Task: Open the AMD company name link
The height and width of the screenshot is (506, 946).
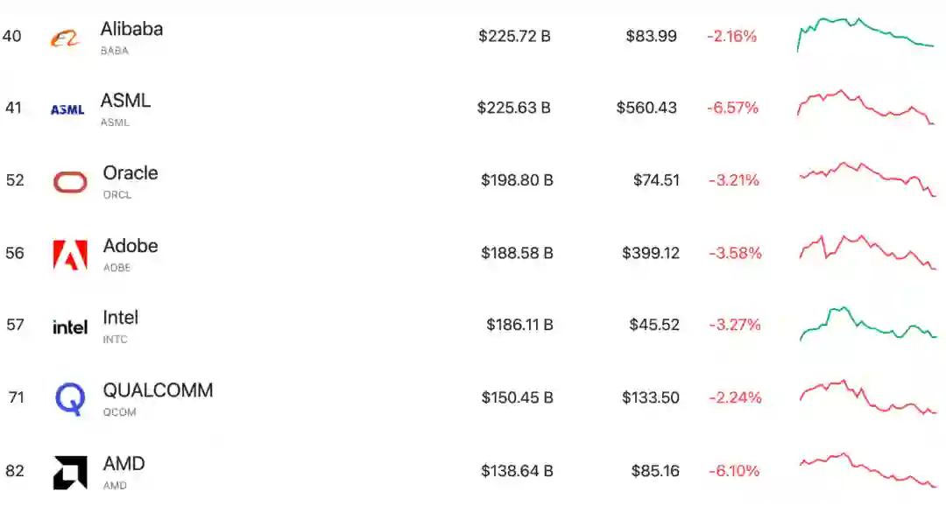Action: (x=124, y=463)
